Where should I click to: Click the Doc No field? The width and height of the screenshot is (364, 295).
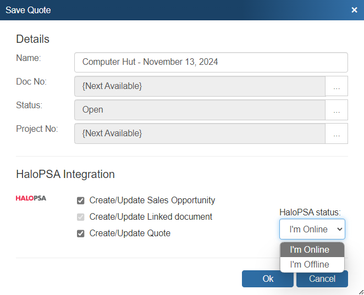(x=200, y=86)
